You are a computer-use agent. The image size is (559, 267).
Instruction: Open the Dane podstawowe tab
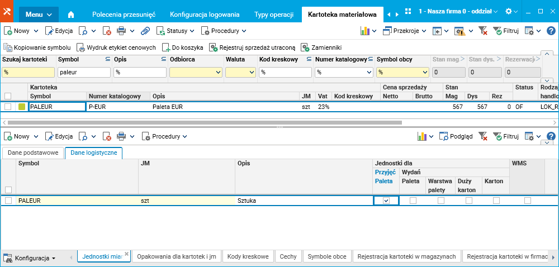32,152
